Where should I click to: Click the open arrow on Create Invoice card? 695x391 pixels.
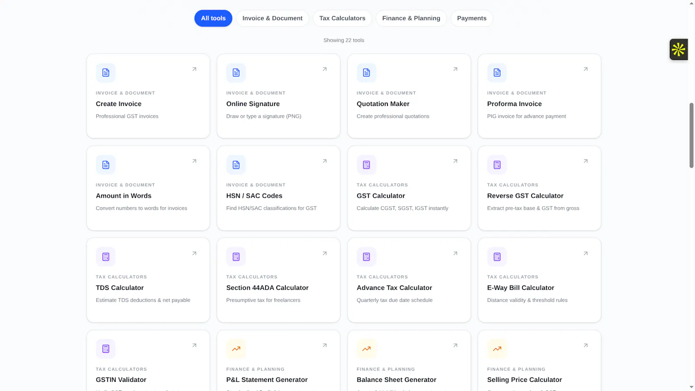click(x=194, y=69)
